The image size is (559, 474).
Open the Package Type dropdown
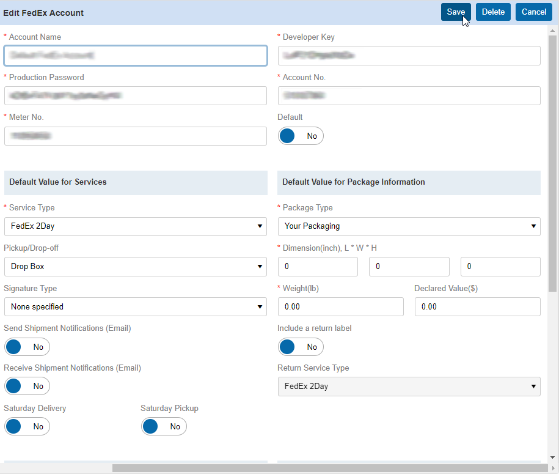(409, 226)
